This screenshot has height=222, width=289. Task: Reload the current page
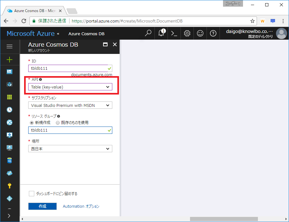tap(24, 21)
